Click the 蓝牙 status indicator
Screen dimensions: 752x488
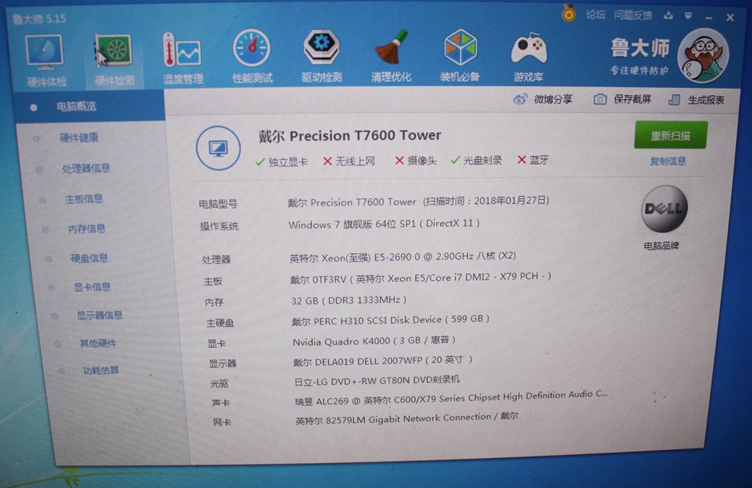point(533,160)
